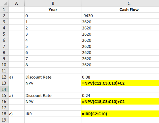Select row 13 header
Screen dimensions: 159x123
tap(4, 83)
